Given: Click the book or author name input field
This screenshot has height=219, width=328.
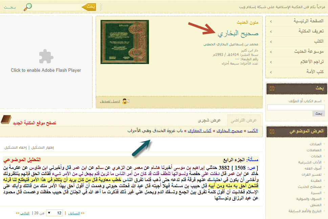Looking at the screenshot, I should pos(296,107).
